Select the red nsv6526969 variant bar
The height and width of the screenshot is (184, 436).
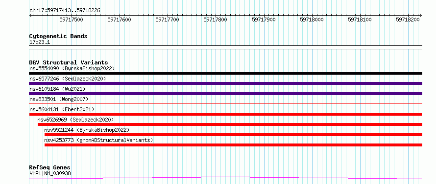pos(230,124)
